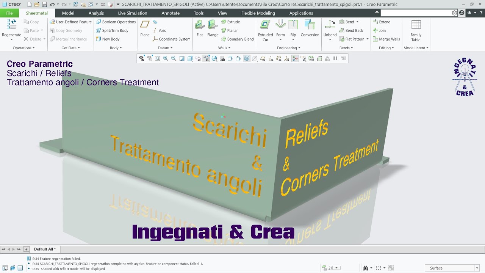The width and height of the screenshot is (485, 273).
Task: Create a Flange wall
Action: [x=213, y=28]
